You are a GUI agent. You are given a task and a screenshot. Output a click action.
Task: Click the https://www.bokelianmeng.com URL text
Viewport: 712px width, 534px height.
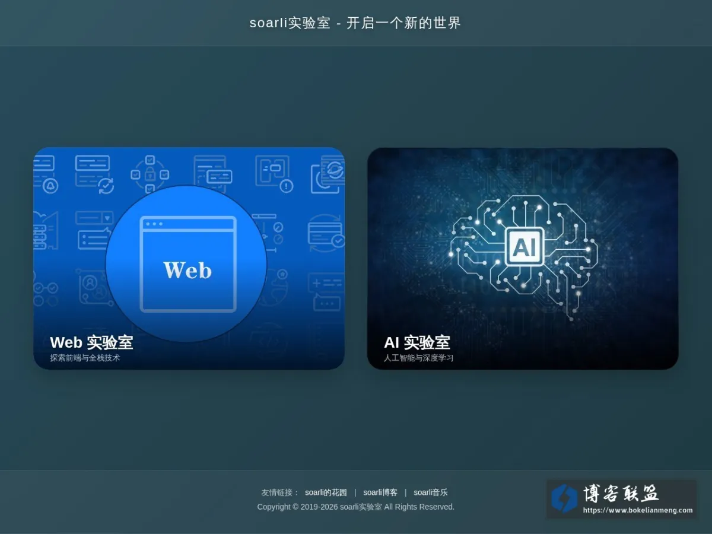click(638, 510)
